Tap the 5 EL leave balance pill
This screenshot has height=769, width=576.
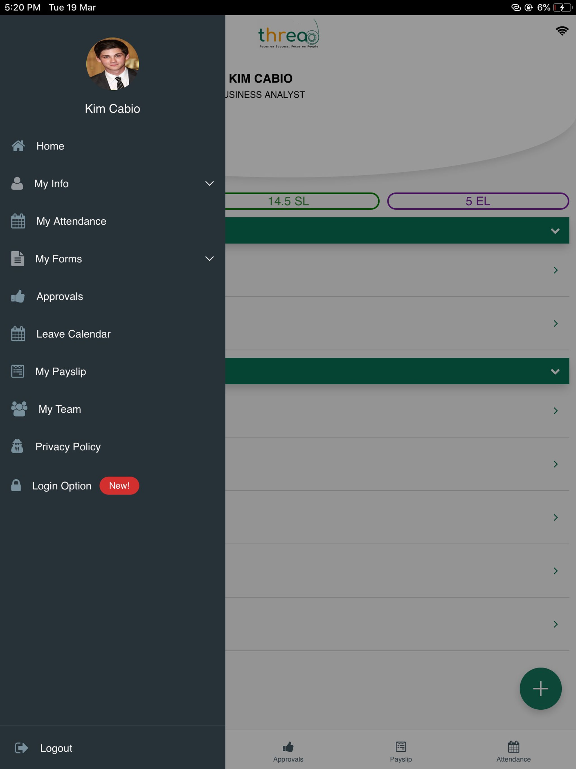point(478,201)
